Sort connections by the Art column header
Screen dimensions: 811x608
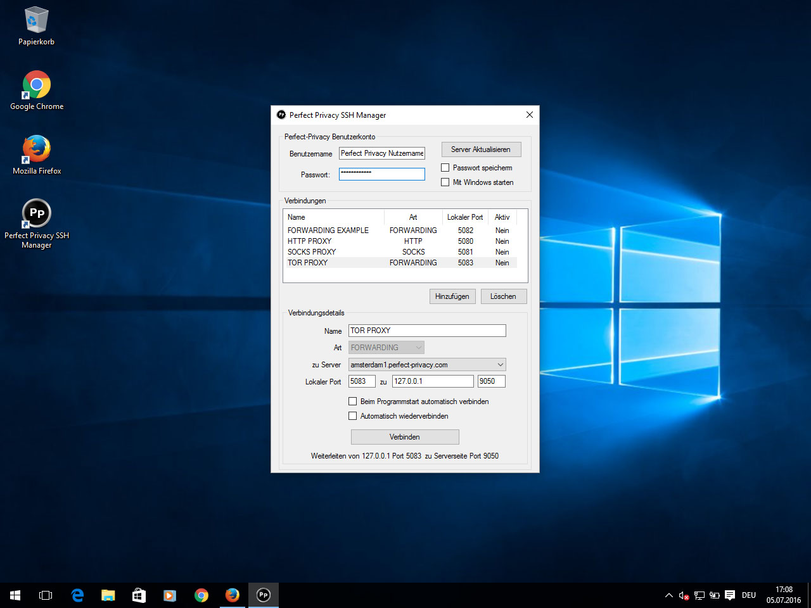pos(413,217)
